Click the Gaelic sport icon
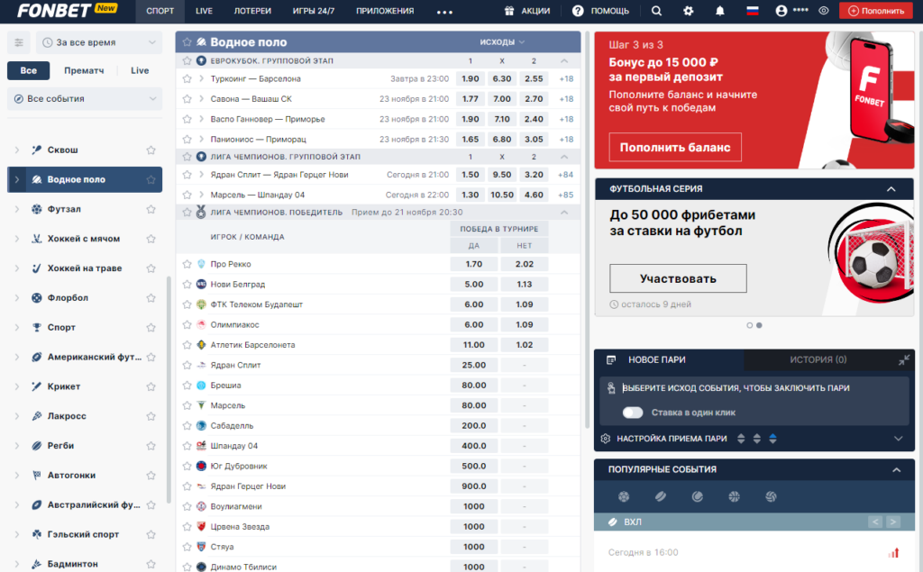The height and width of the screenshot is (572, 923). tap(36, 534)
